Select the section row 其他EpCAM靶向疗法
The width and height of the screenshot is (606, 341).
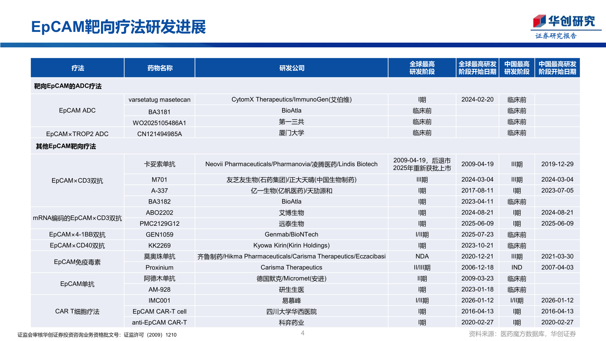click(x=305, y=146)
